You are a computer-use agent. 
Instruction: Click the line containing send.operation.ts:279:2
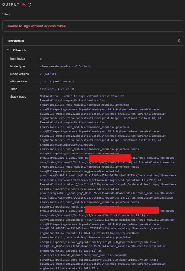(101, 180)
